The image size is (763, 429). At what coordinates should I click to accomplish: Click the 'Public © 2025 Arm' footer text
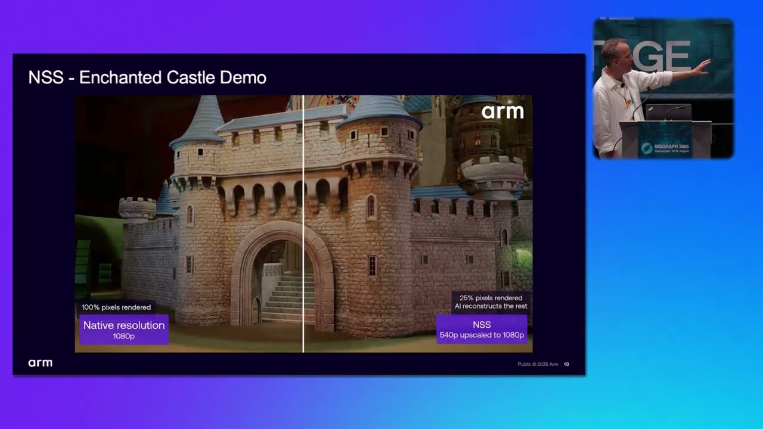point(538,364)
